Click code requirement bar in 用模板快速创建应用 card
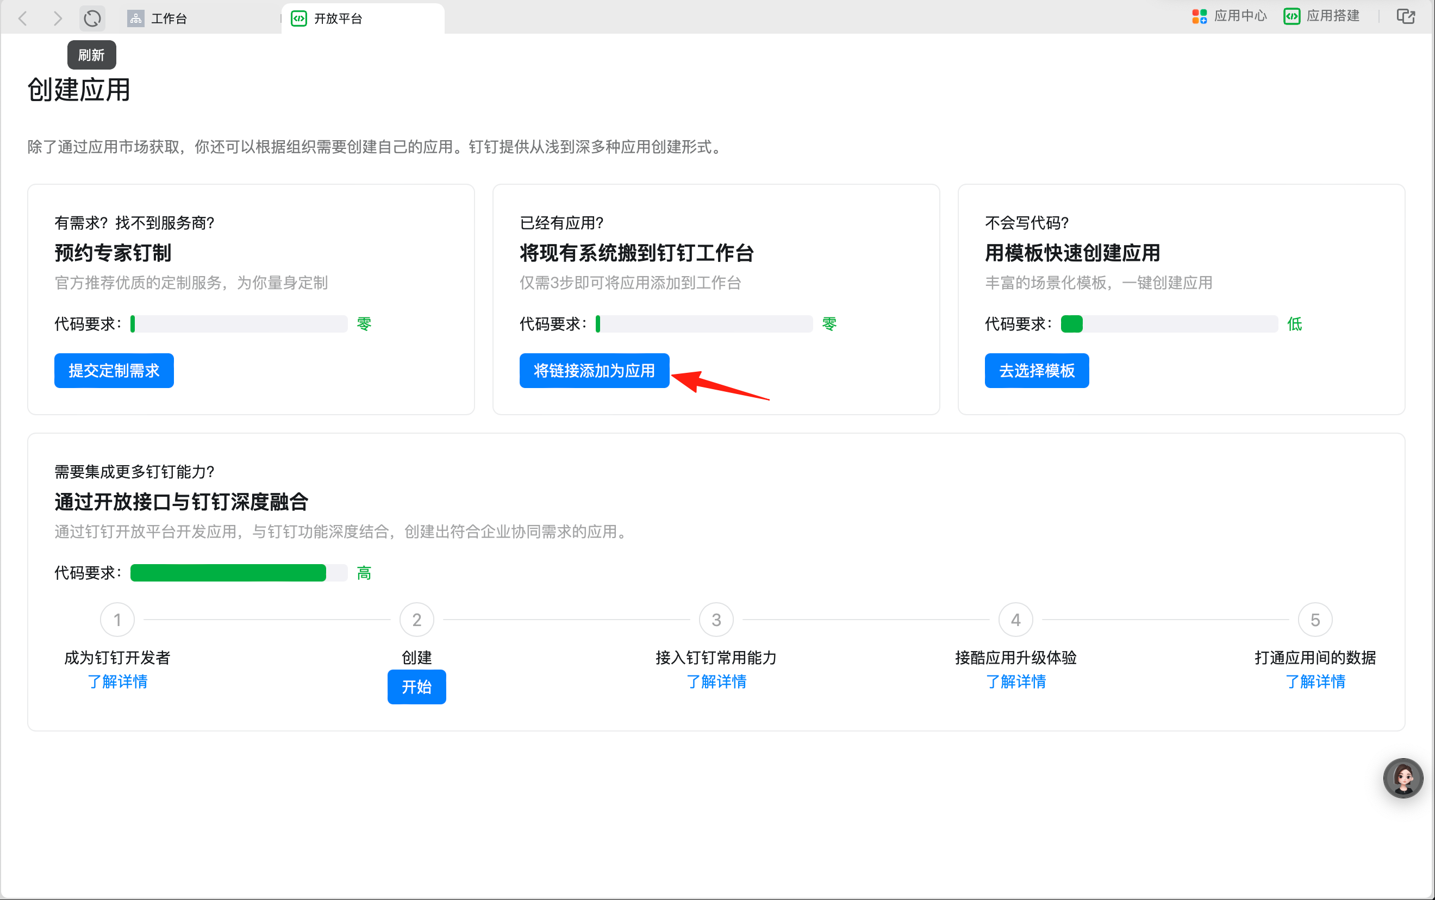Screen dimensions: 1435x900 pyautogui.click(x=1170, y=324)
